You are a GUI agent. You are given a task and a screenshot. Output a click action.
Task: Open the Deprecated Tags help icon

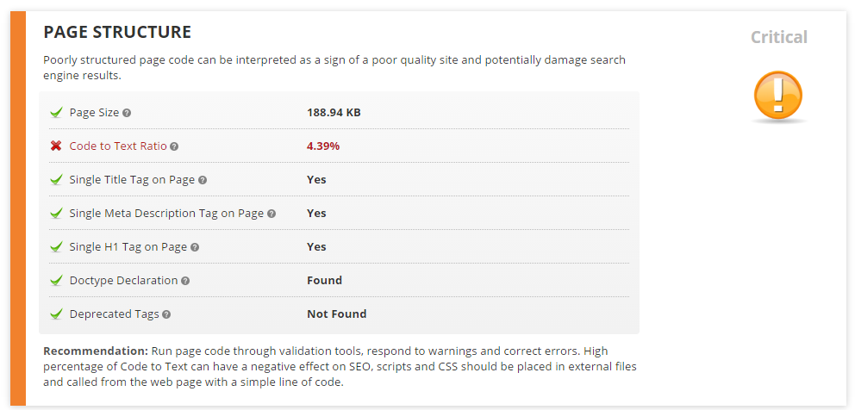pos(166,314)
